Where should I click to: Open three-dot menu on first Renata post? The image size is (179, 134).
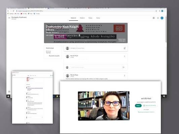point(125,57)
